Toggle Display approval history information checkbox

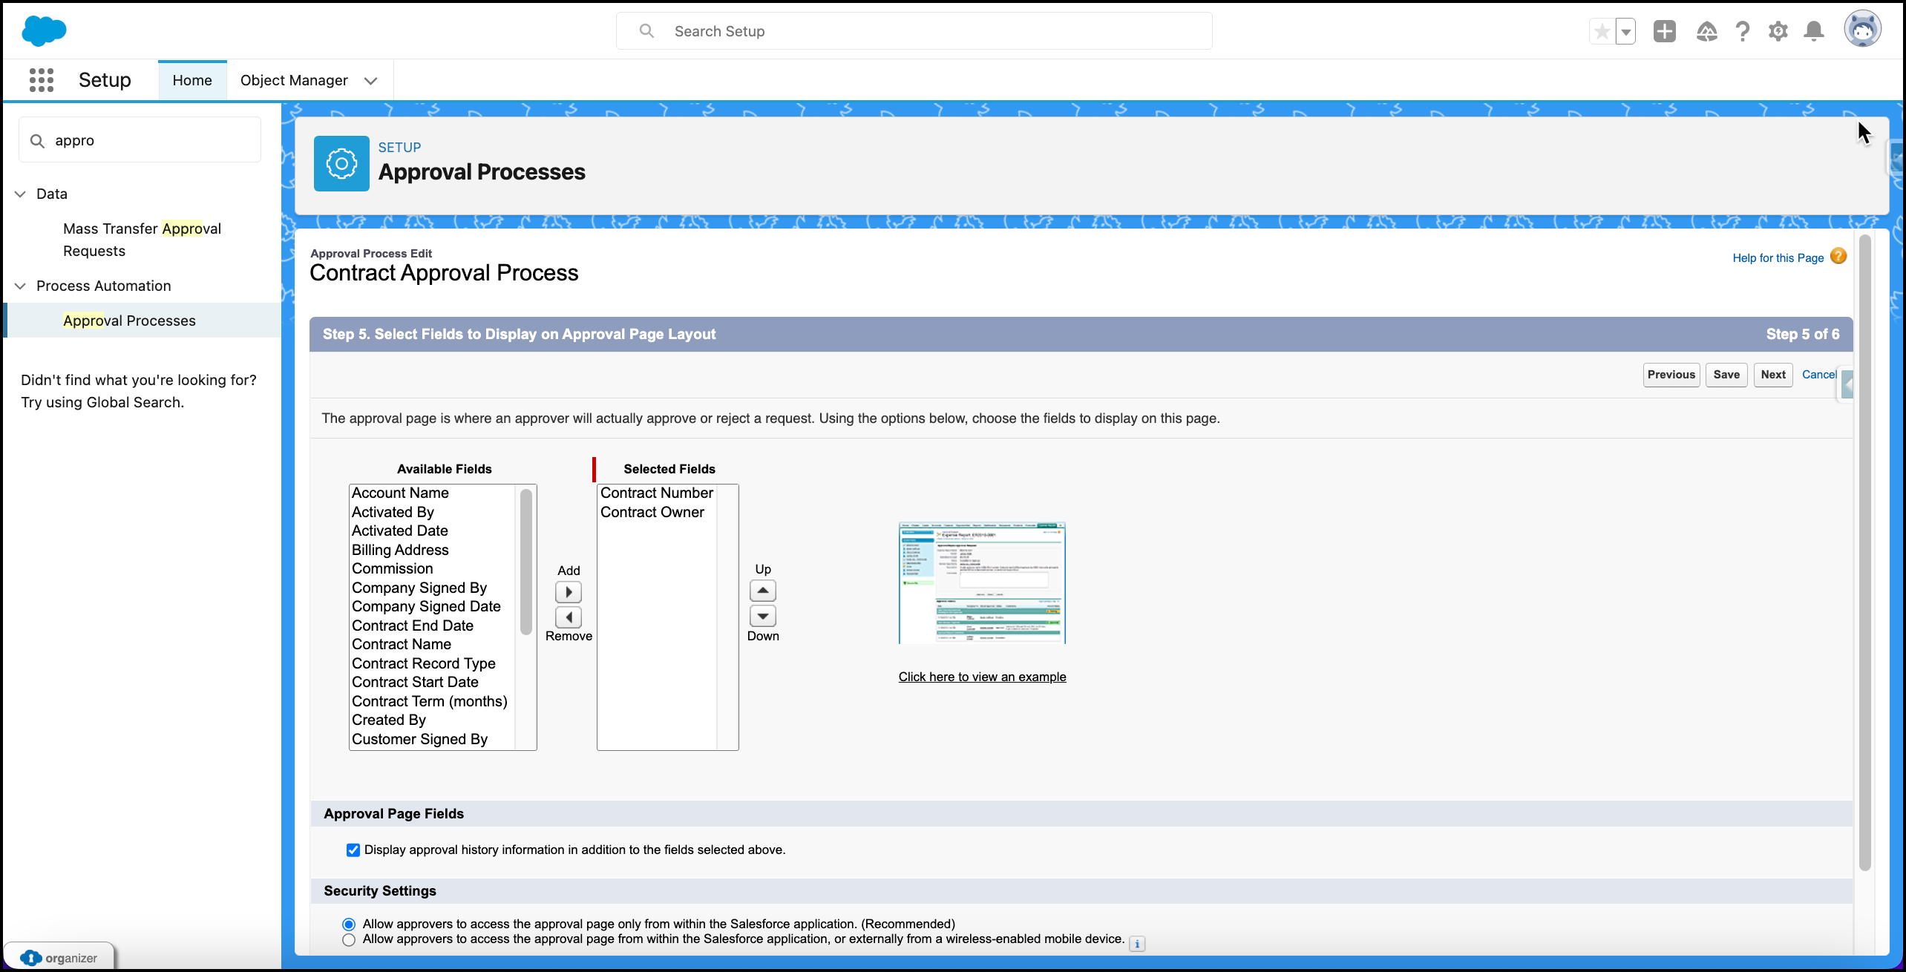(x=353, y=850)
